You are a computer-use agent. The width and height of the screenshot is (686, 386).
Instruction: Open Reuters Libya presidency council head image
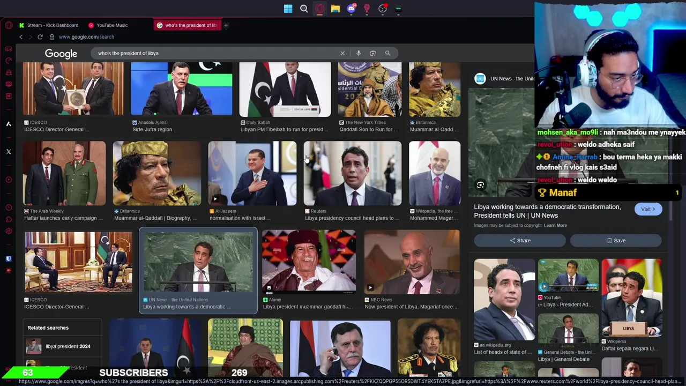tap(353, 173)
